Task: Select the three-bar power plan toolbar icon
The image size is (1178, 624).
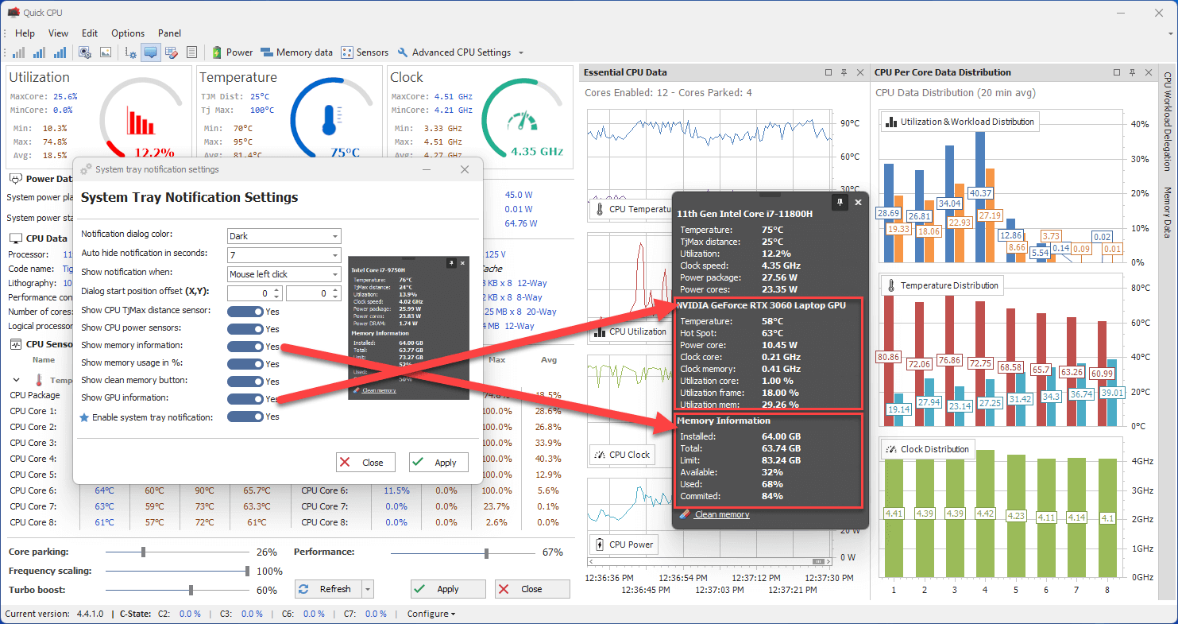Action: coord(60,52)
